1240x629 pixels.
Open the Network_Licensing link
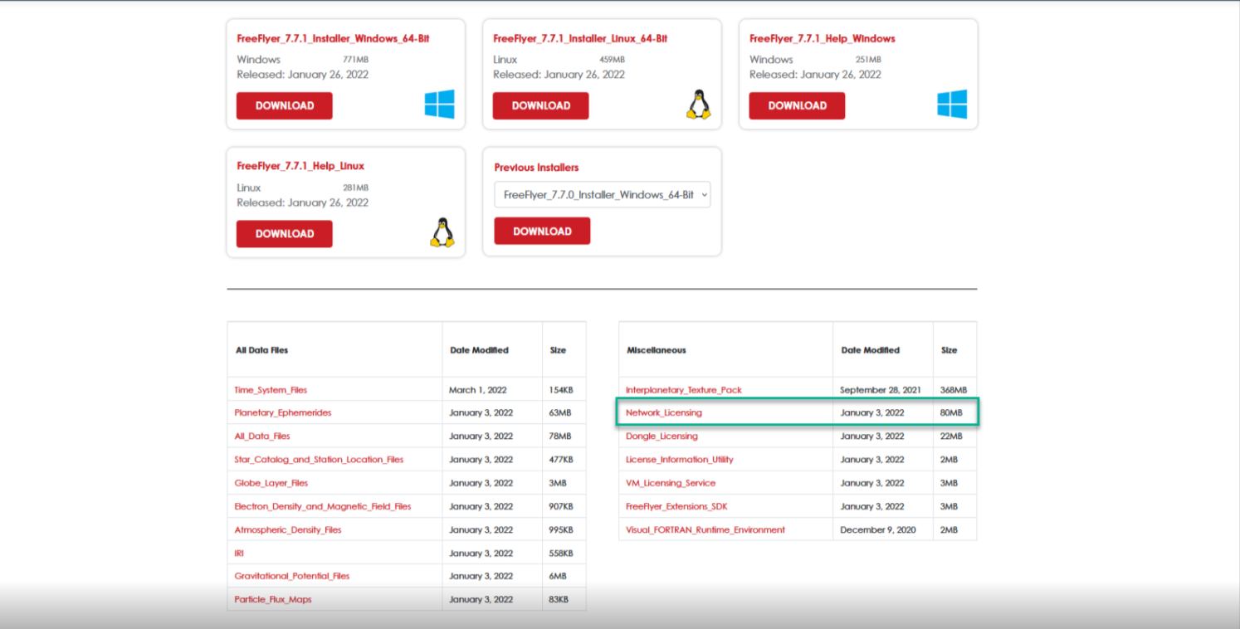[x=664, y=412]
